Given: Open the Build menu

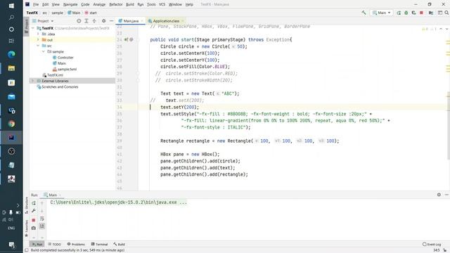Looking at the screenshot, I should 130,4.
